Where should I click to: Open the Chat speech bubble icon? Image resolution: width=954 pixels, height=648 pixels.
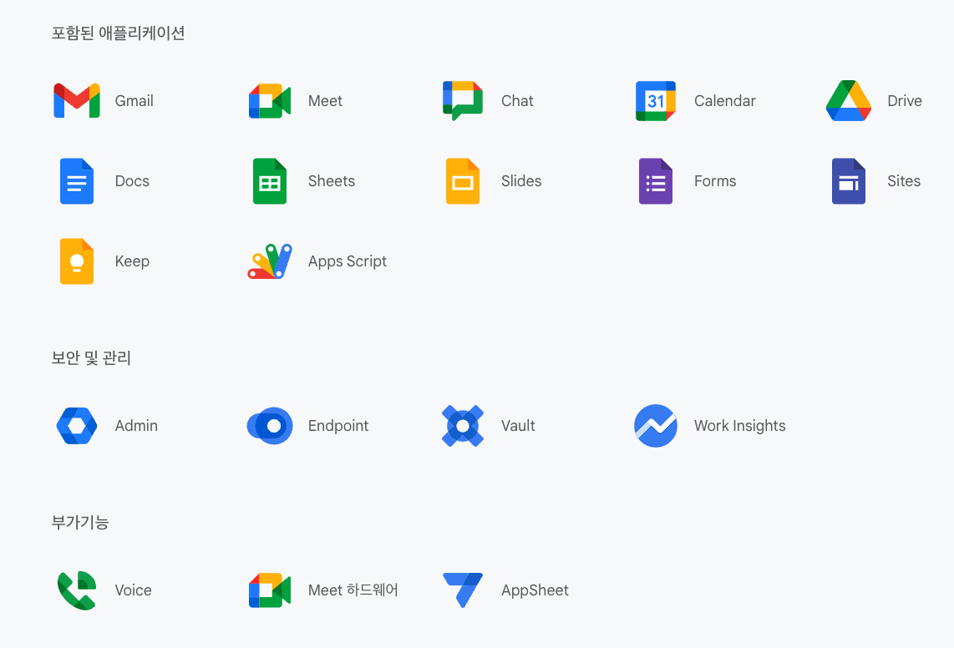click(x=463, y=101)
